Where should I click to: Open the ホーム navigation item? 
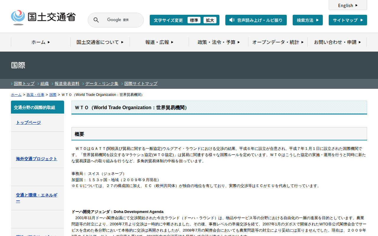41,42
